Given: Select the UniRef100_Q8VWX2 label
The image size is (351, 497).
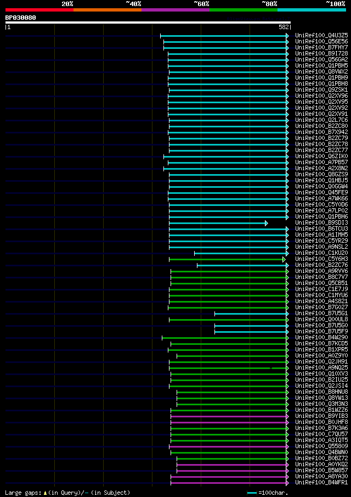Looking at the screenshot, I should 321,71.
